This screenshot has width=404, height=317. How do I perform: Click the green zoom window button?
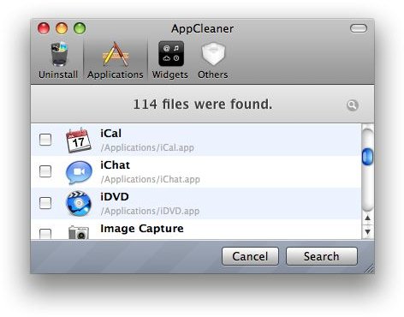pyautogui.click(x=80, y=28)
